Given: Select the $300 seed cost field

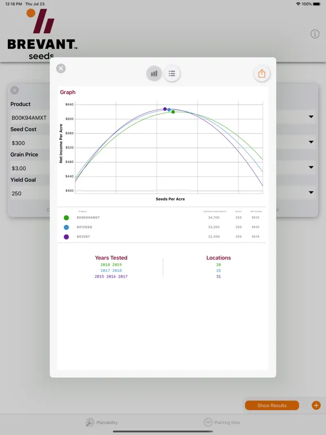Looking at the screenshot, I should (x=30, y=143).
